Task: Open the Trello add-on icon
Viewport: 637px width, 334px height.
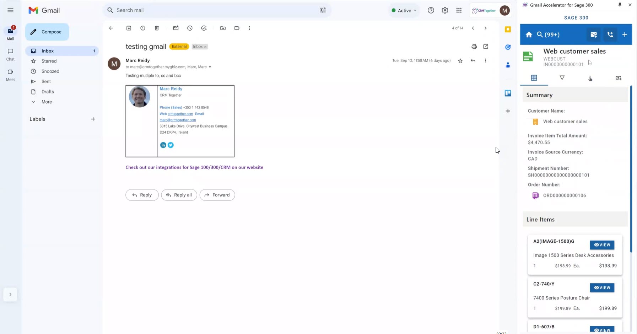Action: [x=508, y=93]
